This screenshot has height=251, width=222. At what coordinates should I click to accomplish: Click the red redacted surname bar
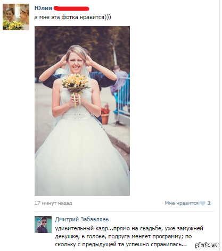tap(71, 8)
